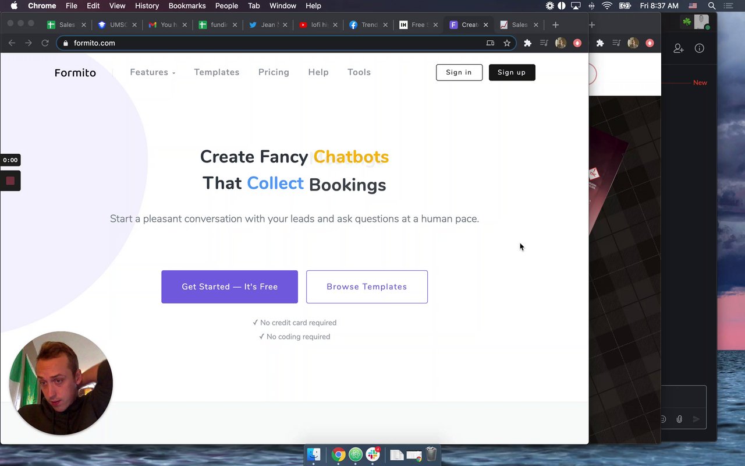Click the lock icon in the address bar
The image size is (745, 466).
tap(65, 43)
